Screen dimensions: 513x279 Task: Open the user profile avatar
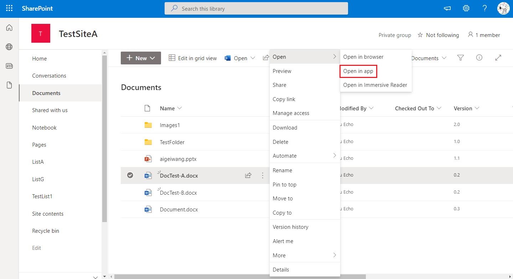pos(503,9)
